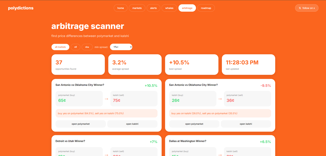The height and width of the screenshot is (156, 326).
Task: Switch to the alerts page
Action: (153, 8)
